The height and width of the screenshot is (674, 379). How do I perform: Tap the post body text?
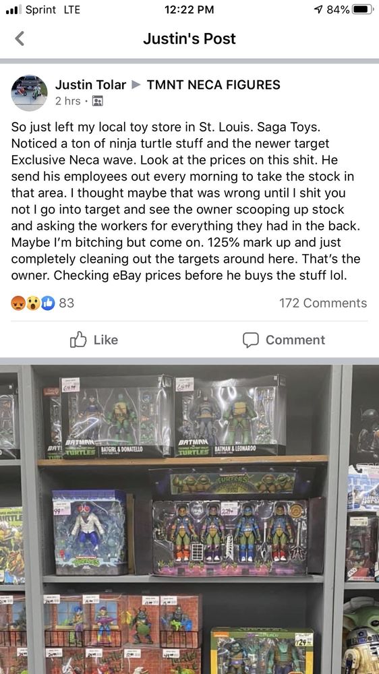click(186, 201)
